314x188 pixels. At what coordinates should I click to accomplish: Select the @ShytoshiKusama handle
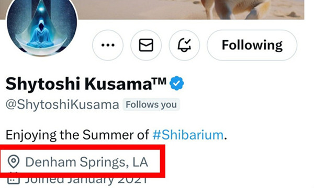[62, 104]
